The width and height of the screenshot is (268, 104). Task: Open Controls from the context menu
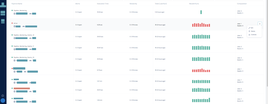(253, 35)
